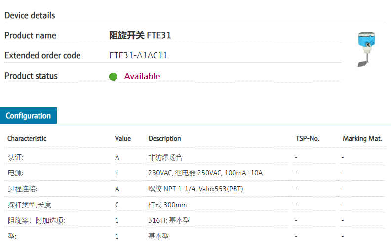Screen dimensions: 391x249
Task: Click the Description column header
Action: (165, 139)
